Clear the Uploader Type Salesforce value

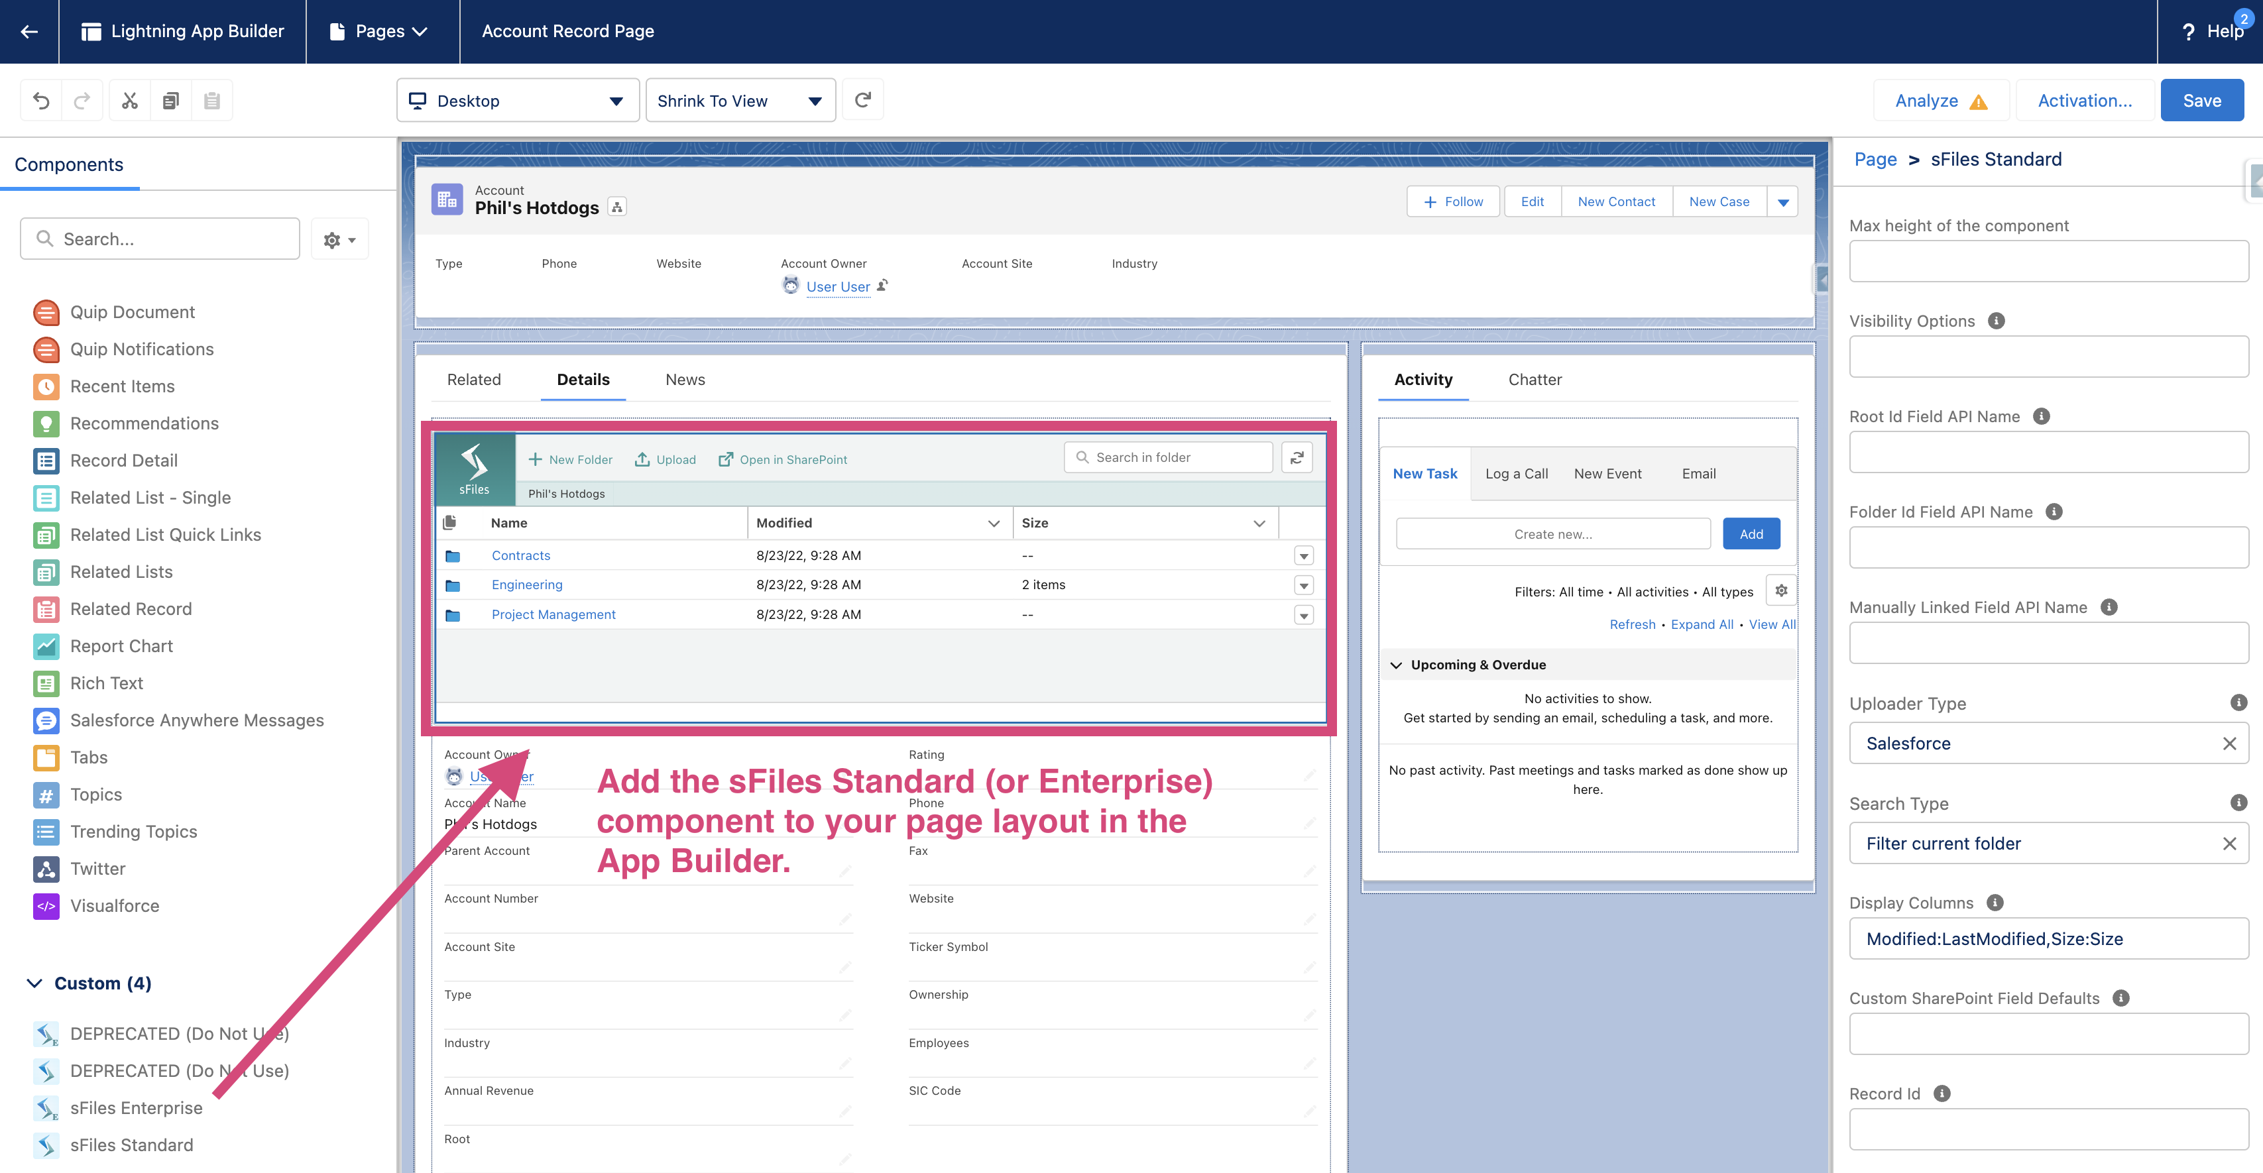(2229, 744)
